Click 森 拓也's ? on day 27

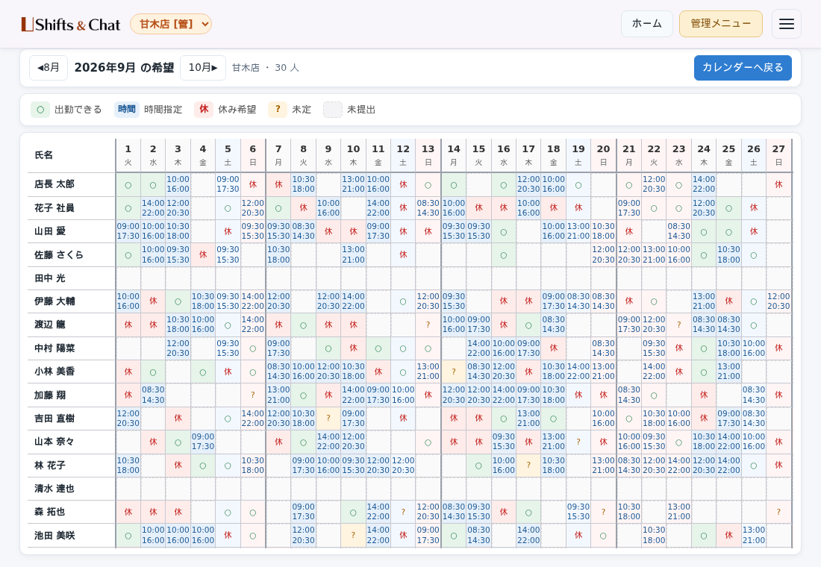tap(778, 512)
